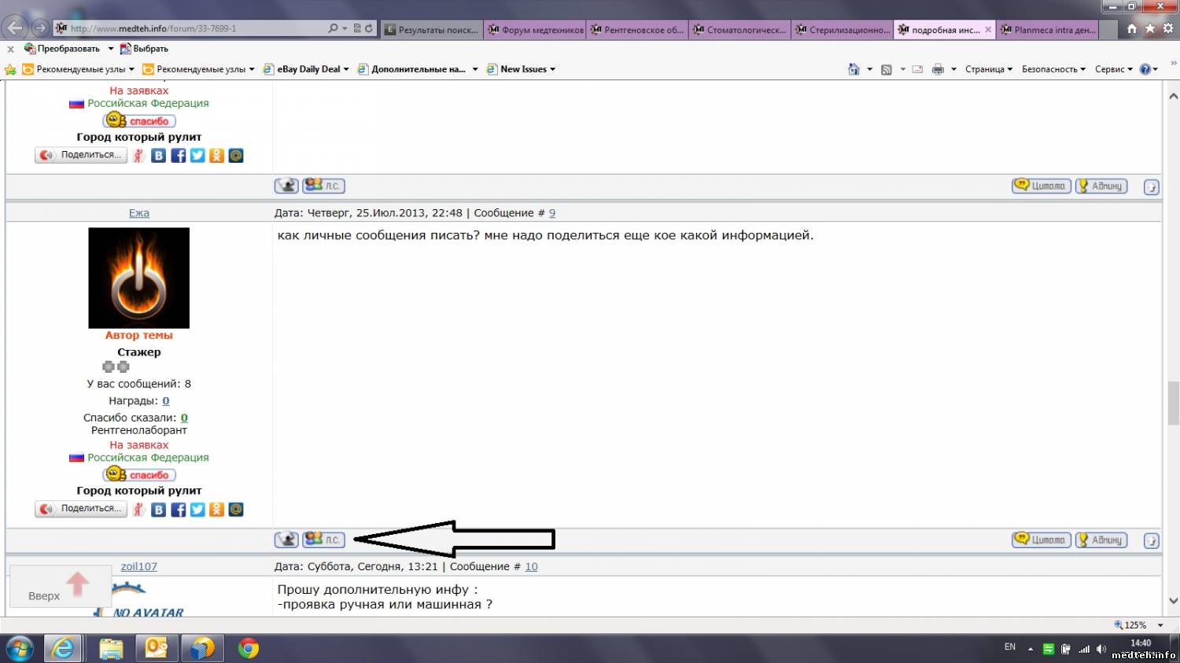Screen dimensions: 1180x663
Task: Expand the Страница dropdown menu
Action: pyautogui.click(x=988, y=69)
